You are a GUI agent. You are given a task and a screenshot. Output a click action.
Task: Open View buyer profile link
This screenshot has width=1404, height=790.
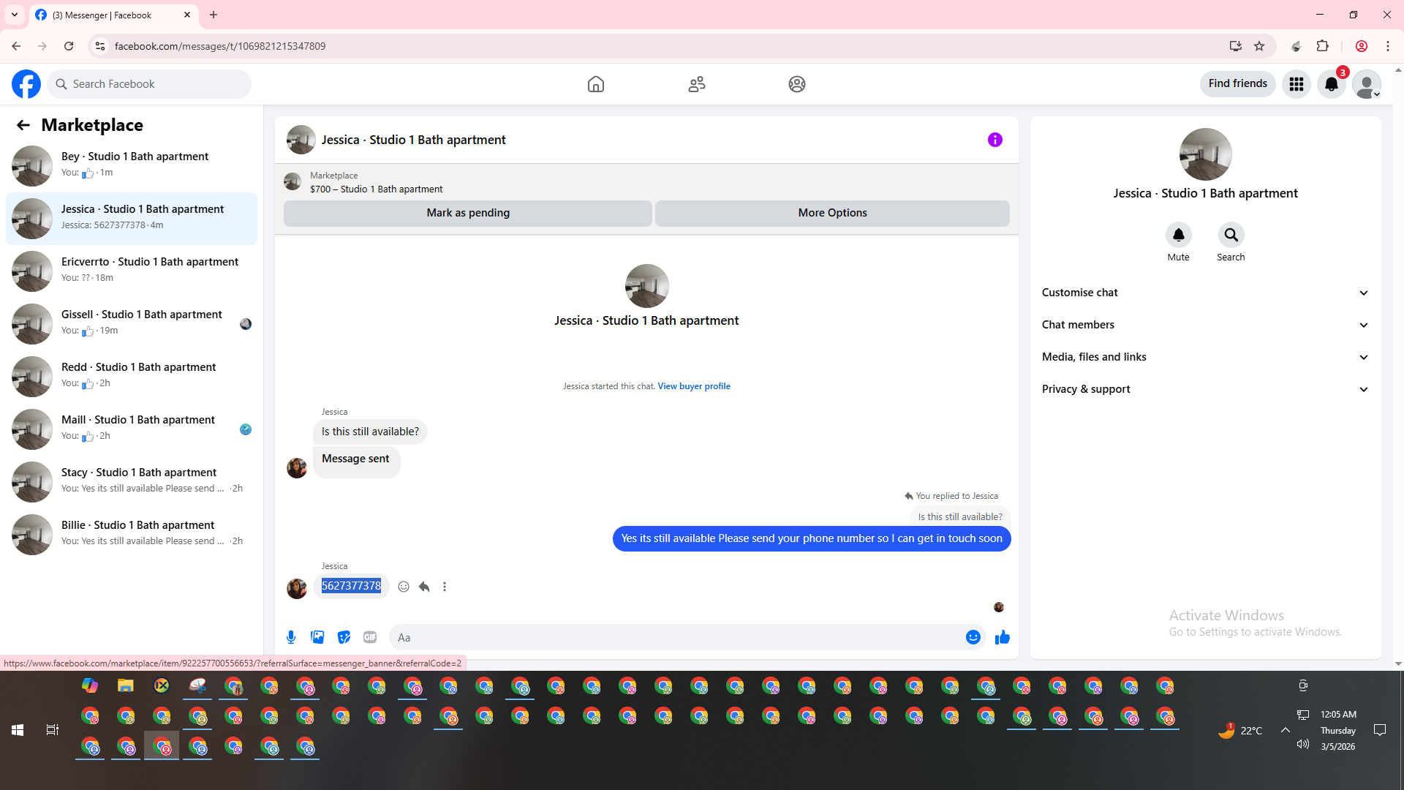click(x=694, y=386)
